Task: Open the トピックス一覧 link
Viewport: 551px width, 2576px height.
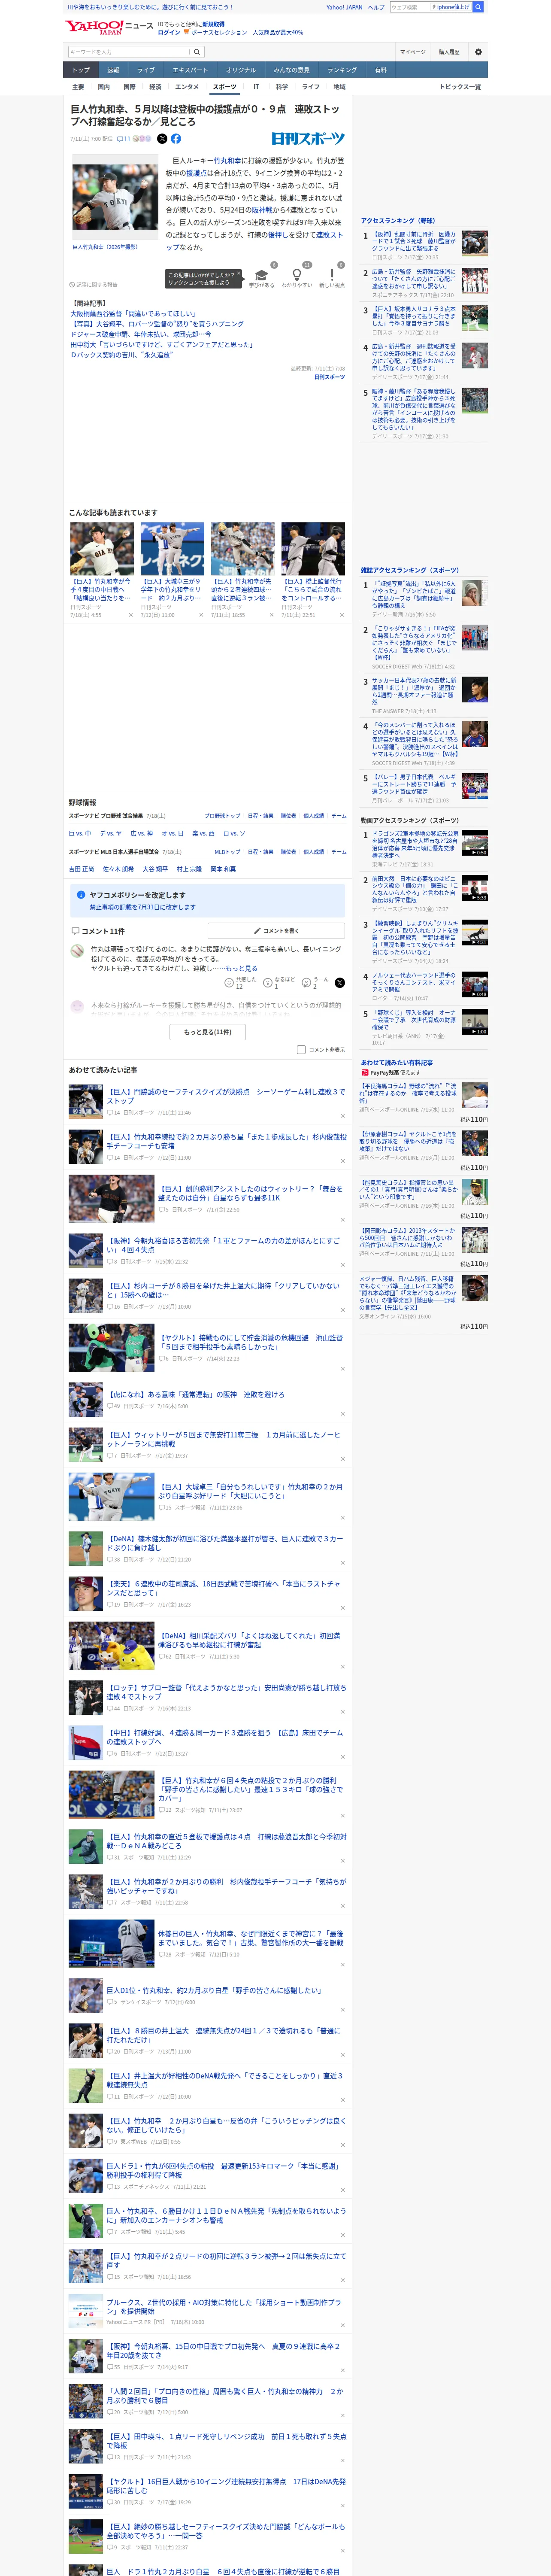Action: coord(460,87)
